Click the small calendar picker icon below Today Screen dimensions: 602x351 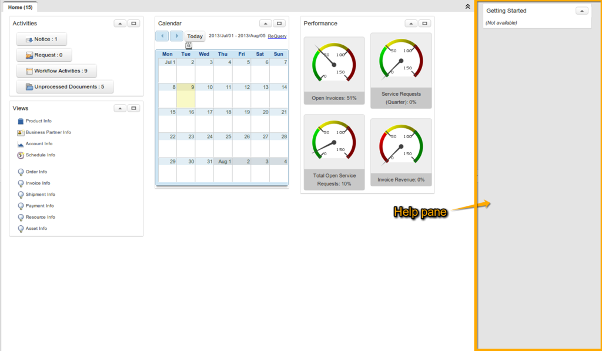[189, 45]
